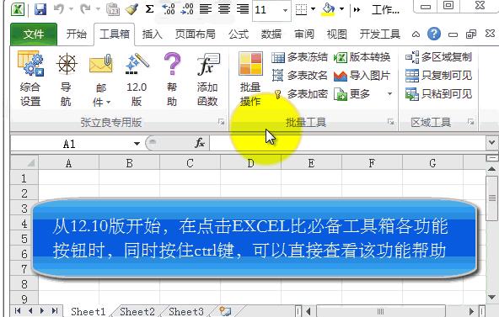The image size is (499, 317).
Task: Expand the 更多 options dropdown
Action: [389, 93]
